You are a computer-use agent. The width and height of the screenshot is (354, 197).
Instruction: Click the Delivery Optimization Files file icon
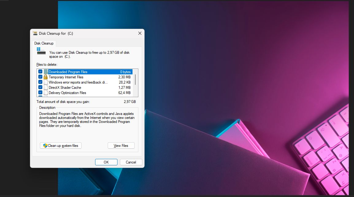(46, 93)
